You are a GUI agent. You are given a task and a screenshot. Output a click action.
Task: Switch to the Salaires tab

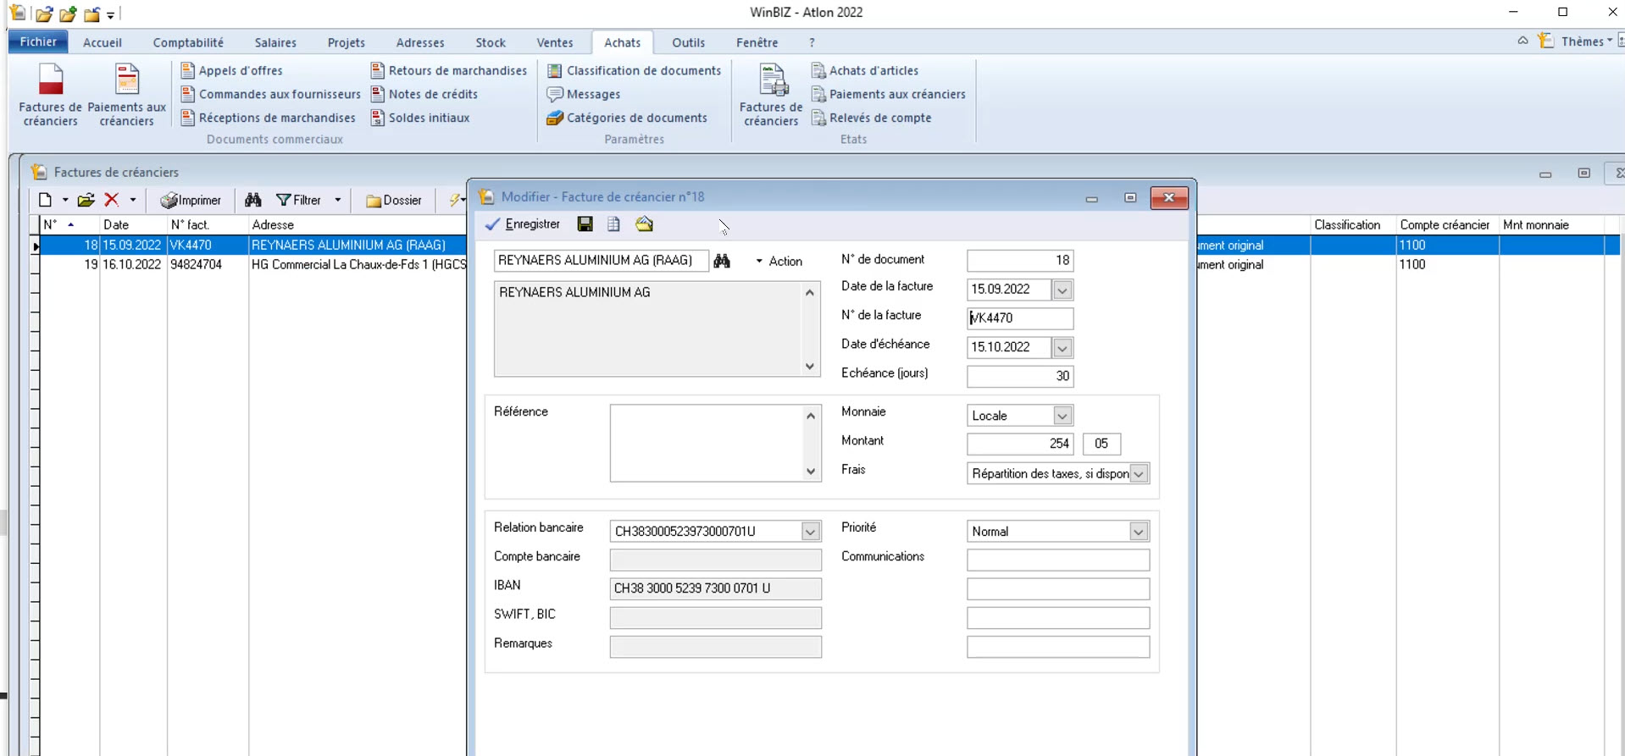click(x=275, y=42)
